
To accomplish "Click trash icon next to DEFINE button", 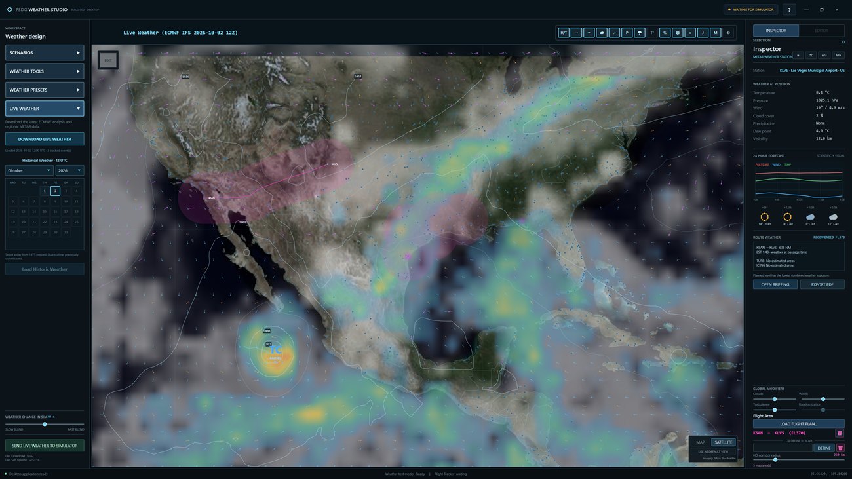I will tap(840, 448).
